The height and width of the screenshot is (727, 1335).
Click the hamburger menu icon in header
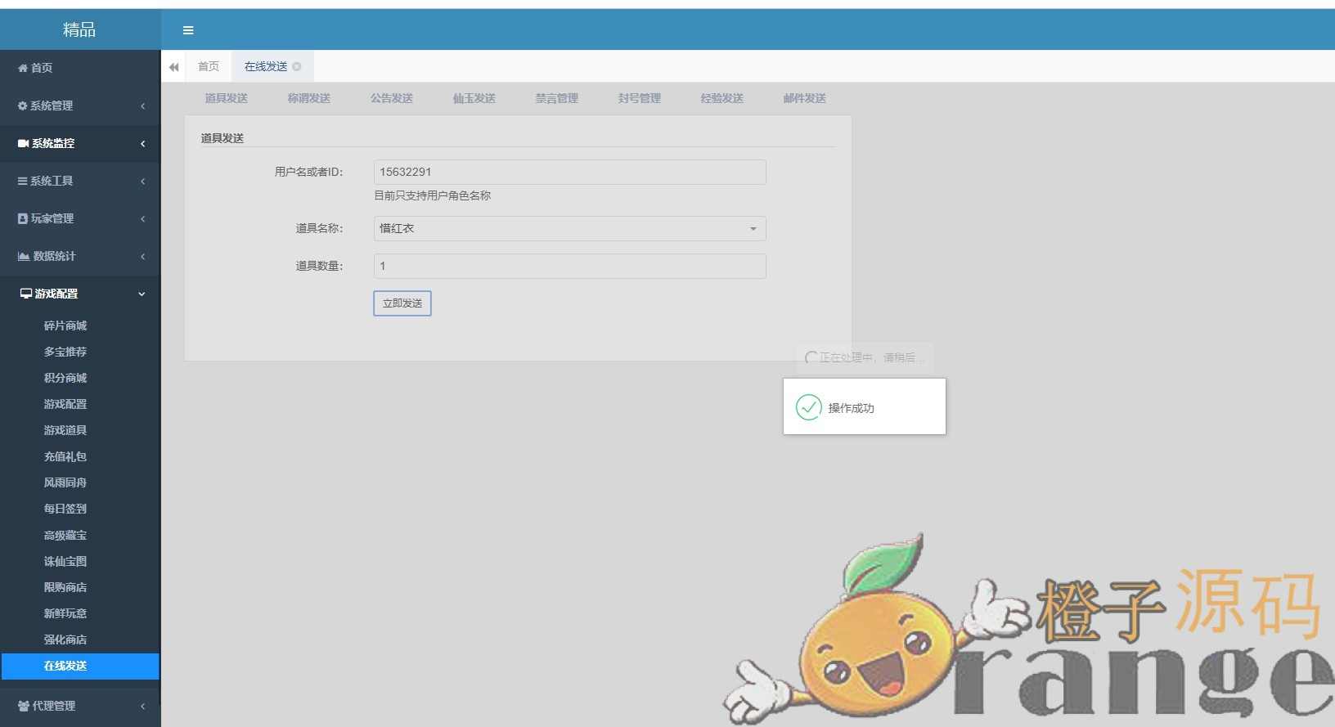(x=188, y=30)
